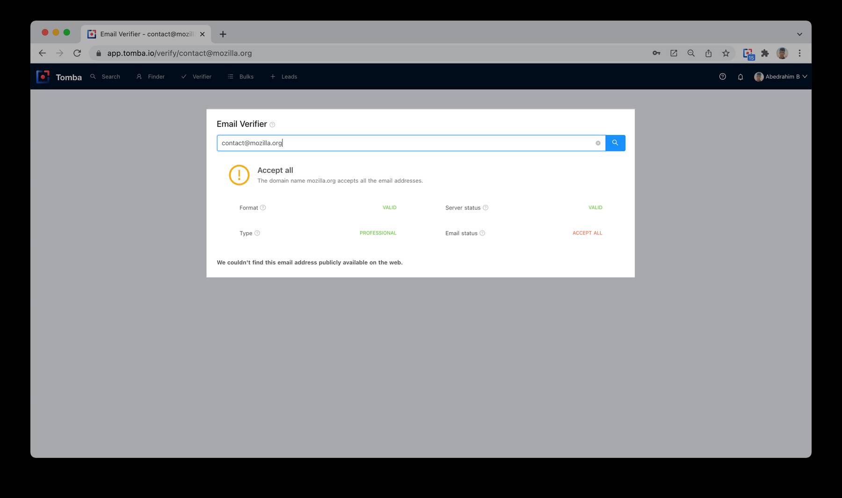The height and width of the screenshot is (498, 842).
Task: Go back in browser history
Action: tap(42, 53)
